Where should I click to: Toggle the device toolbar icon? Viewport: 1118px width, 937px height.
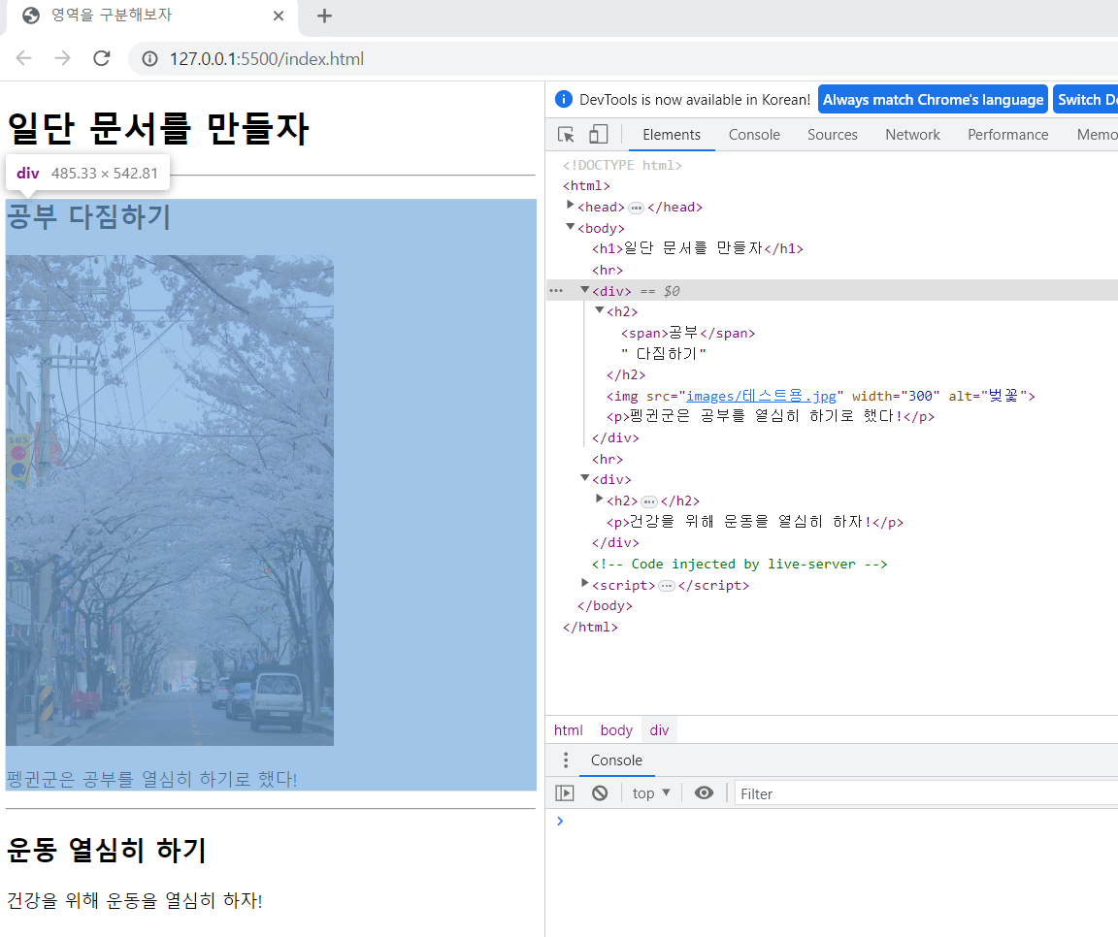pyautogui.click(x=598, y=135)
